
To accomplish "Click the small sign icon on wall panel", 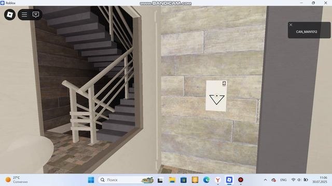I will (x=224, y=84).
